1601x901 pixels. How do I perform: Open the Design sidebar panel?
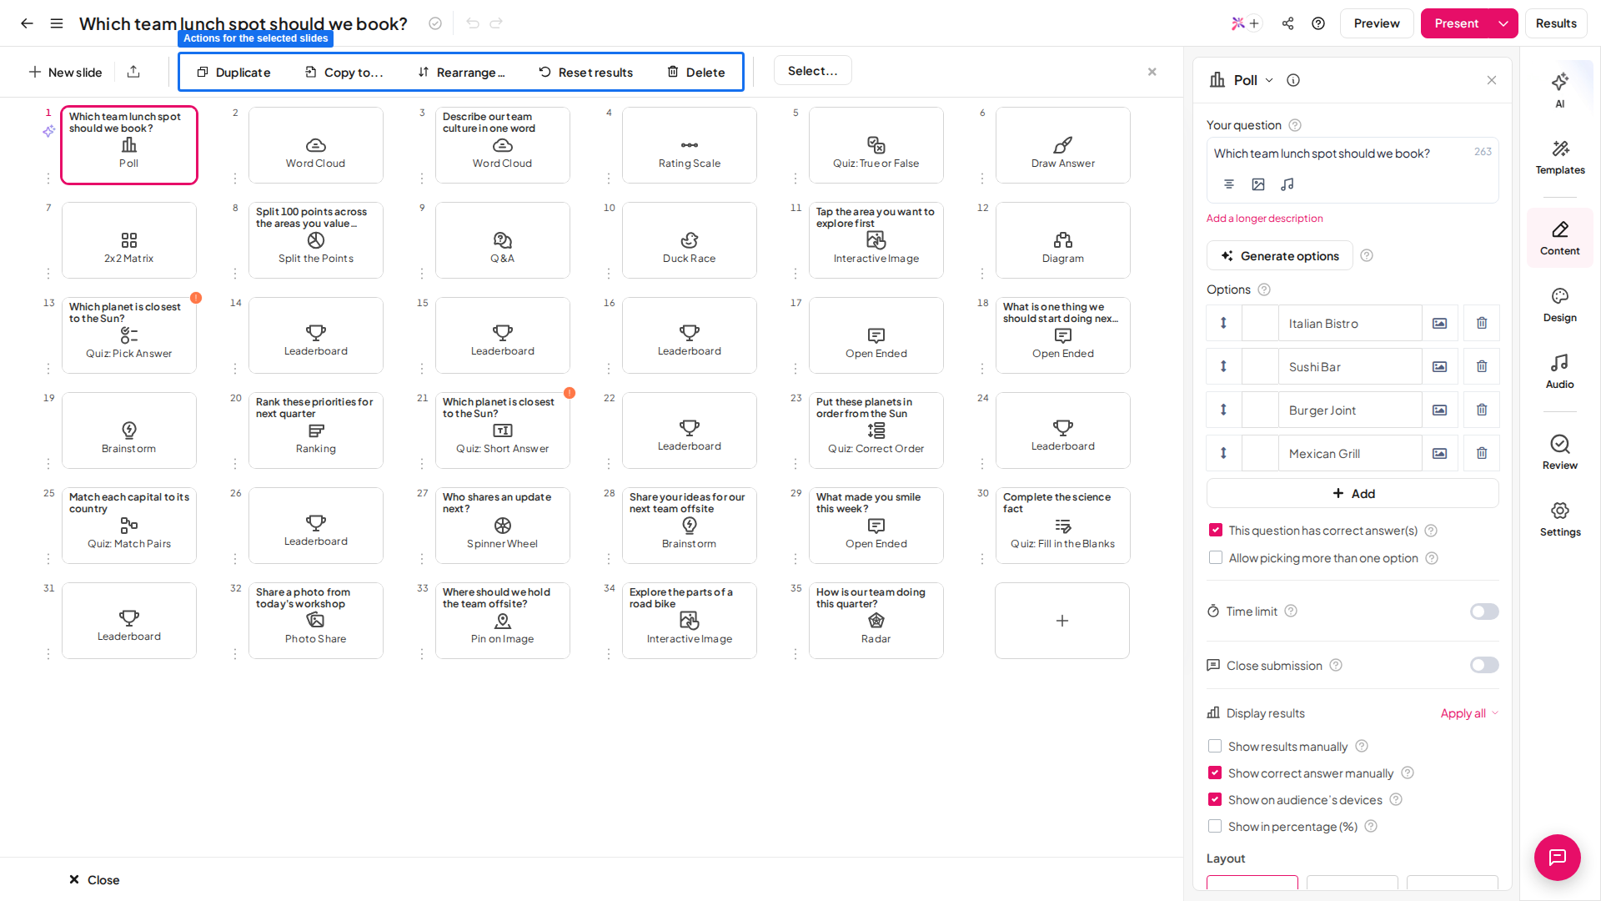[1560, 305]
